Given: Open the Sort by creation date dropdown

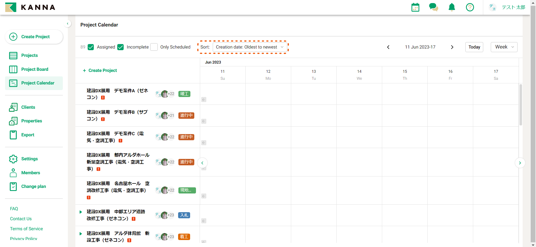Looking at the screenshot, I should 250,47.
